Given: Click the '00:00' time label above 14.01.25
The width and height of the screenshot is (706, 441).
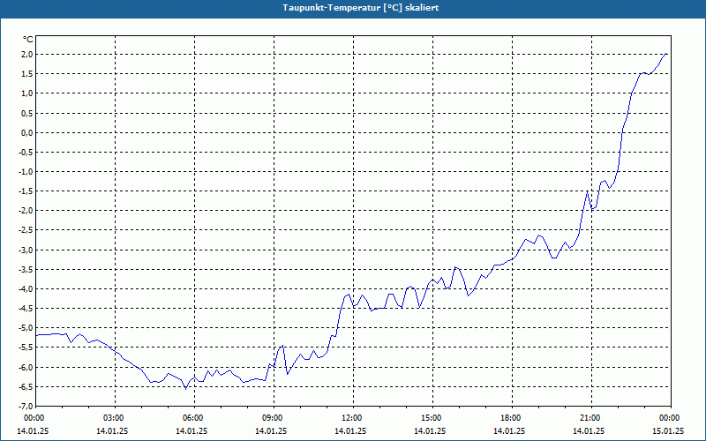Looking at the screenshot, I should tap(34, 418).
